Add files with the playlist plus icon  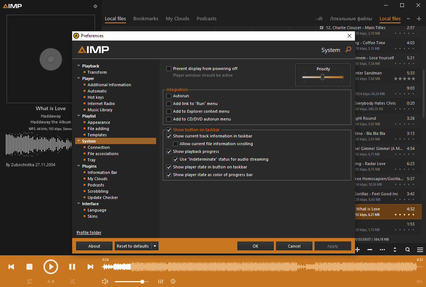pyautogui.click(x=358, y=249)
